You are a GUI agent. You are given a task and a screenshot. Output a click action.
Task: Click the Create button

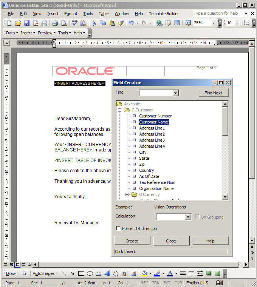click(x=132, y=241)
